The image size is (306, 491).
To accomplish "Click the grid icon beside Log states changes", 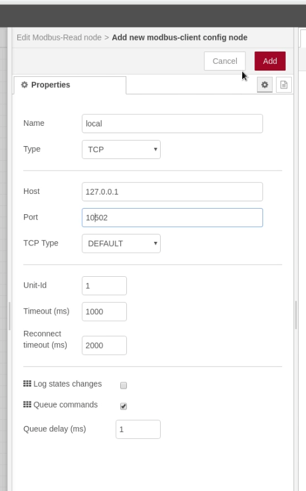I will (27, 384).
